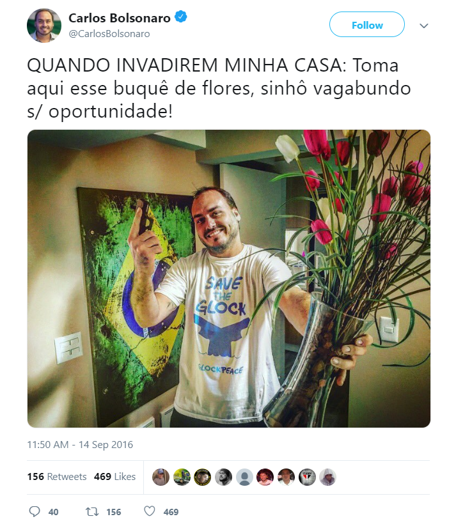Open the dark circular emblem liker avatar

[x=203, y=477]
